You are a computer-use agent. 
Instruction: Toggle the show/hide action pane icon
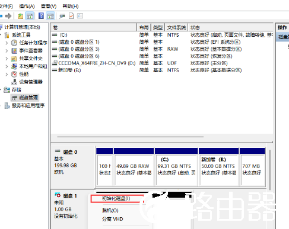tap(50, 16)
